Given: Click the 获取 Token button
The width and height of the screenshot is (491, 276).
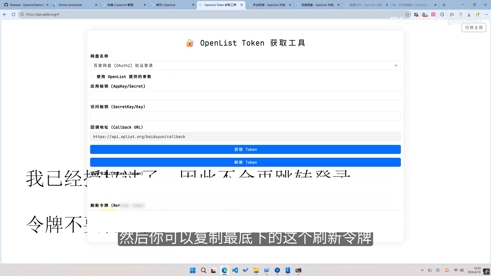Looking at the screenshot, I should coord(245,149).
